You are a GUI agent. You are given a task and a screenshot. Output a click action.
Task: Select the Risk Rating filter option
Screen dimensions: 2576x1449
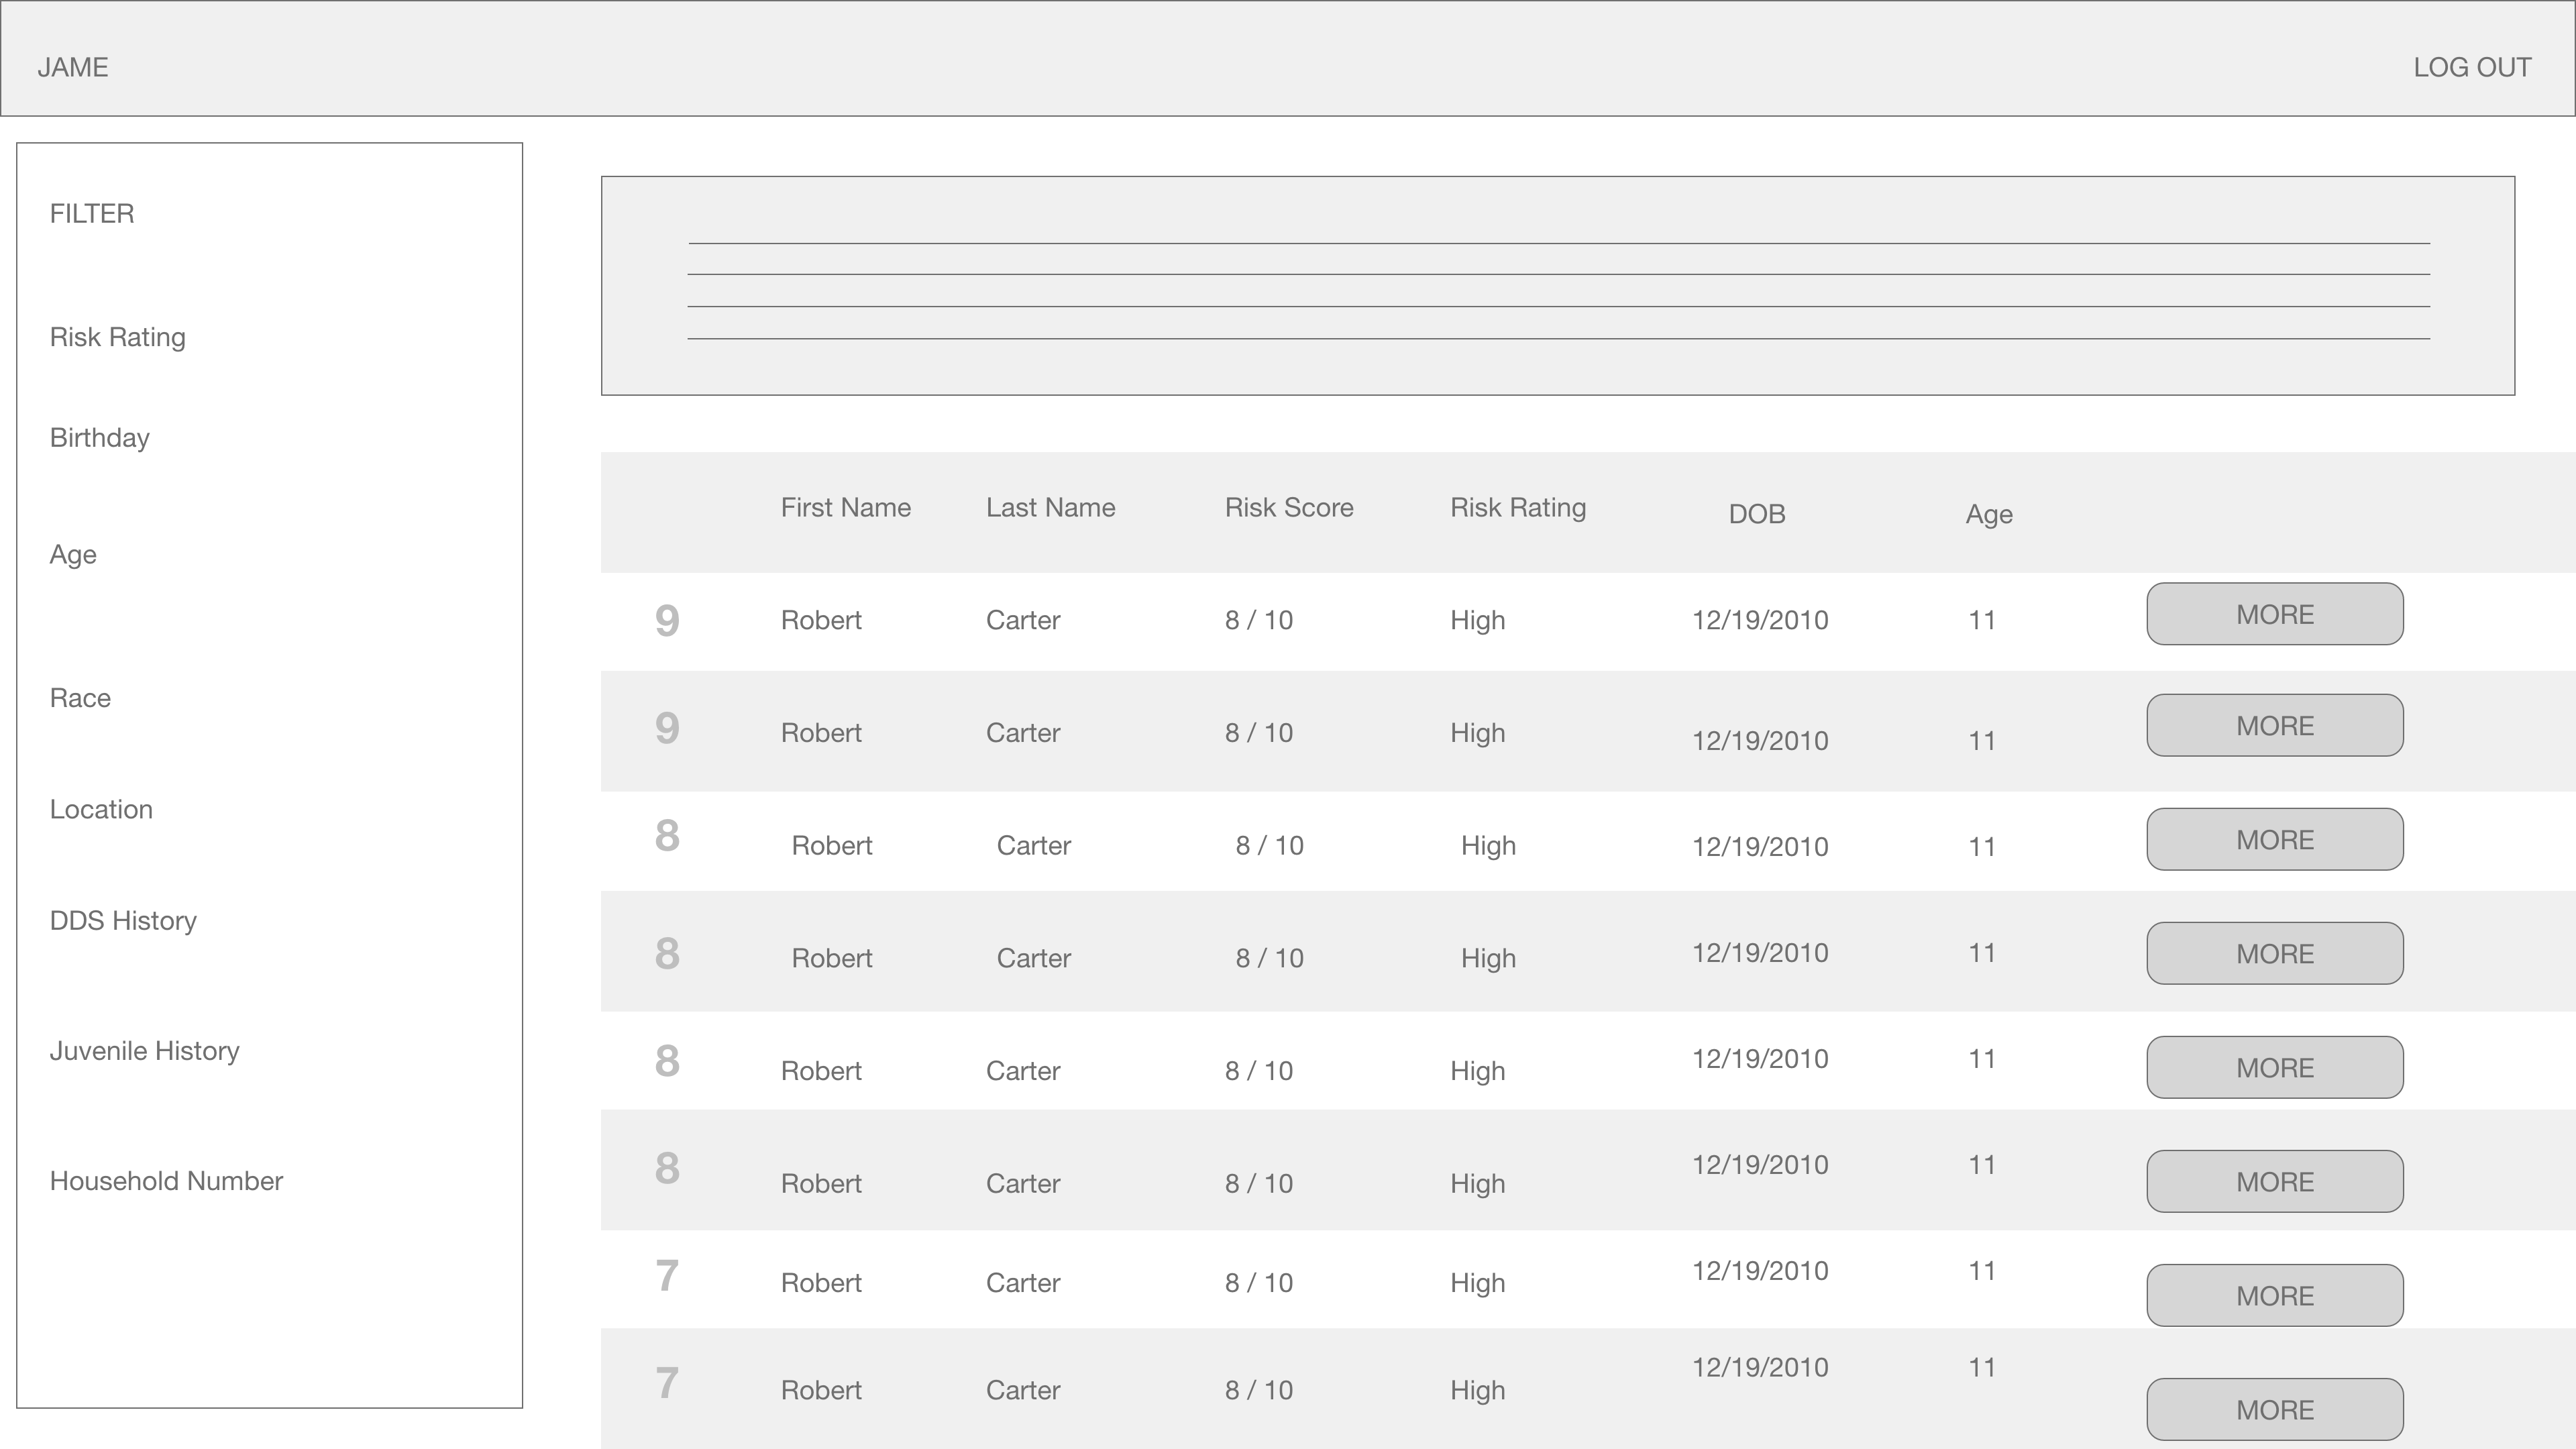point(118,337)
